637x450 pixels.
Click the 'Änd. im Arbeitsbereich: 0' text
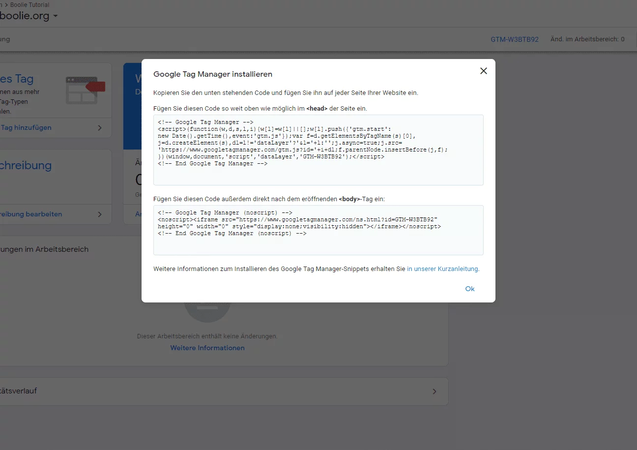tap(587, 39)
